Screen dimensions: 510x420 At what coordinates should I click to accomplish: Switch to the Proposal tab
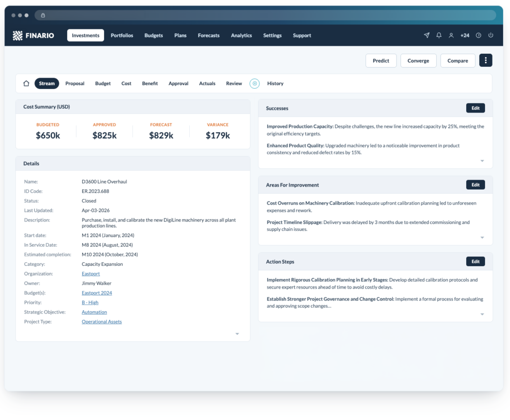[x=75, y=84]
